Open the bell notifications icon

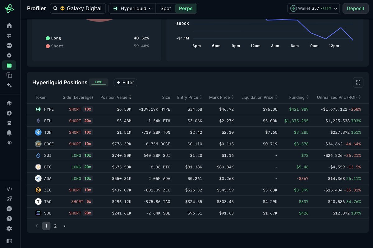click(x=9, y=133)
